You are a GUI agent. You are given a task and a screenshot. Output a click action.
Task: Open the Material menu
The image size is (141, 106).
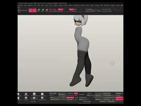(61, 5)
